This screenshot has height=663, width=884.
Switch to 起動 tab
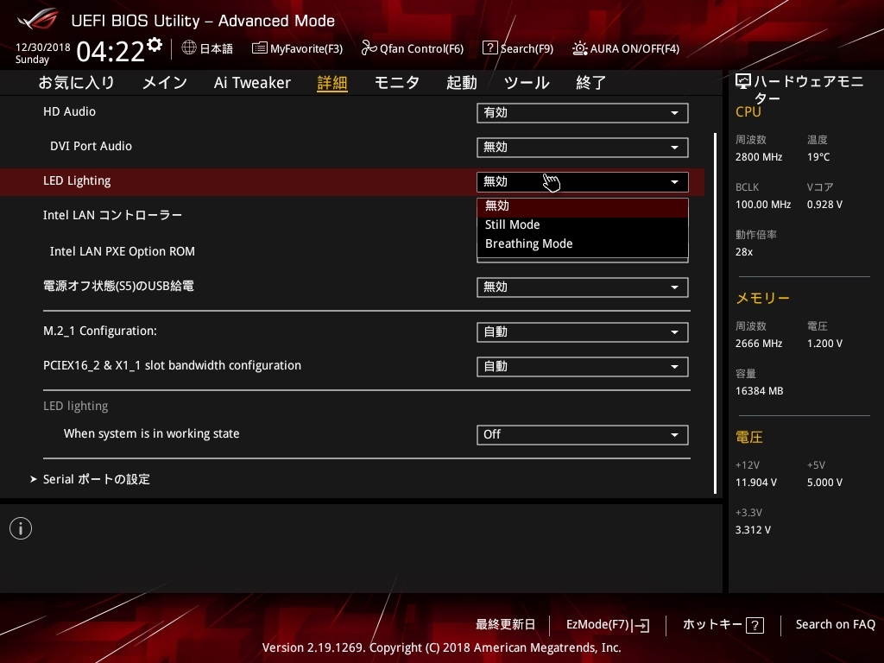[462, 83]
